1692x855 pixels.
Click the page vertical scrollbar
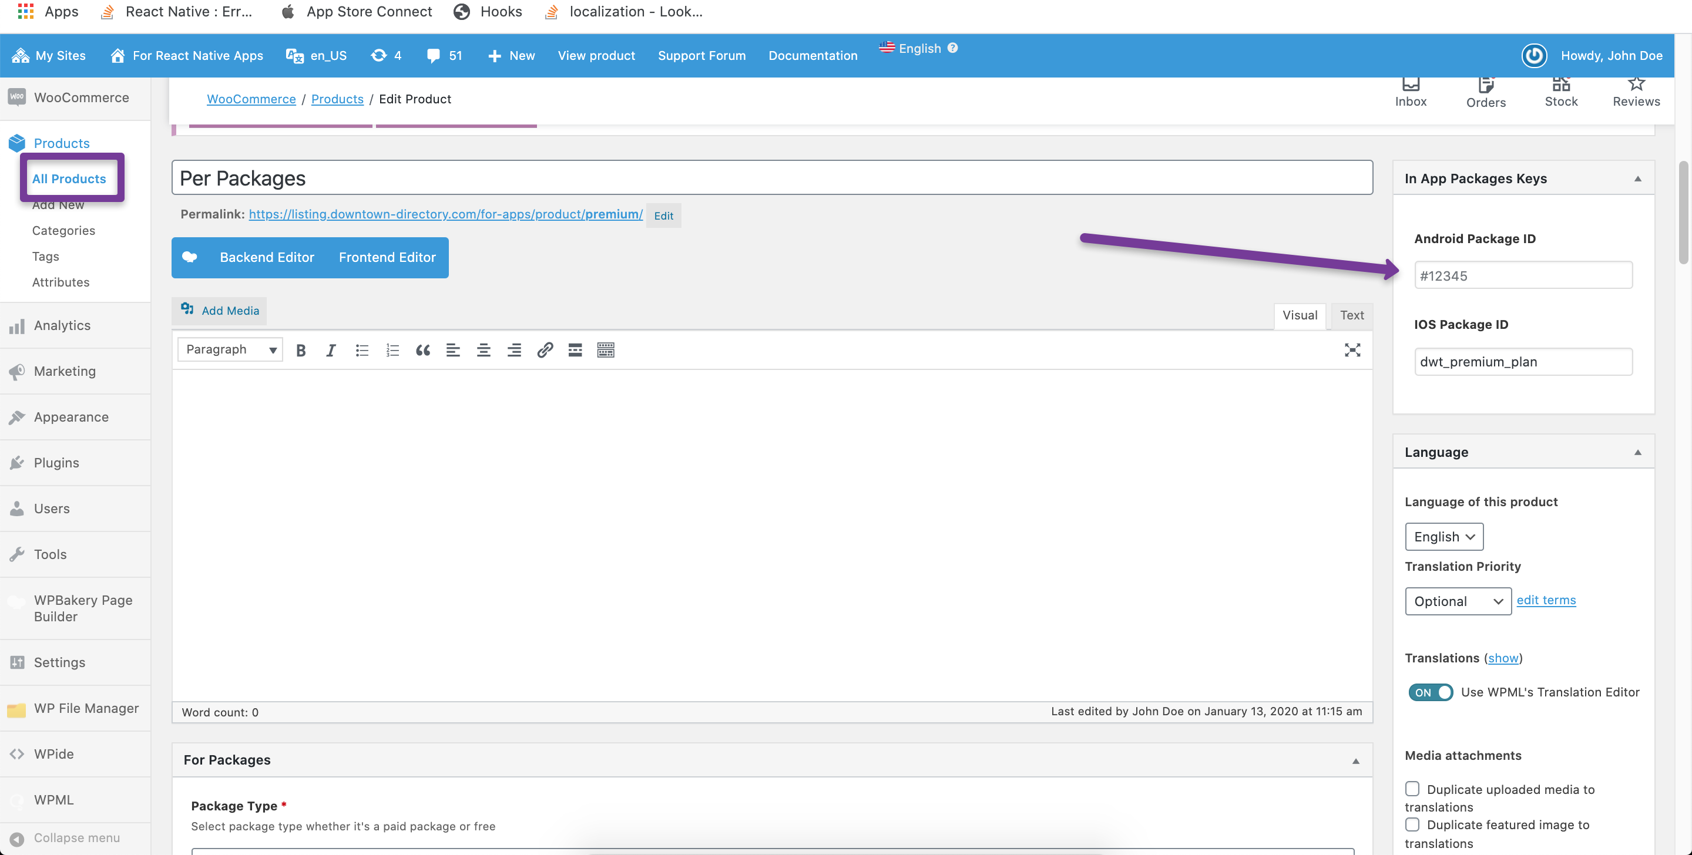pos(1683,211)
